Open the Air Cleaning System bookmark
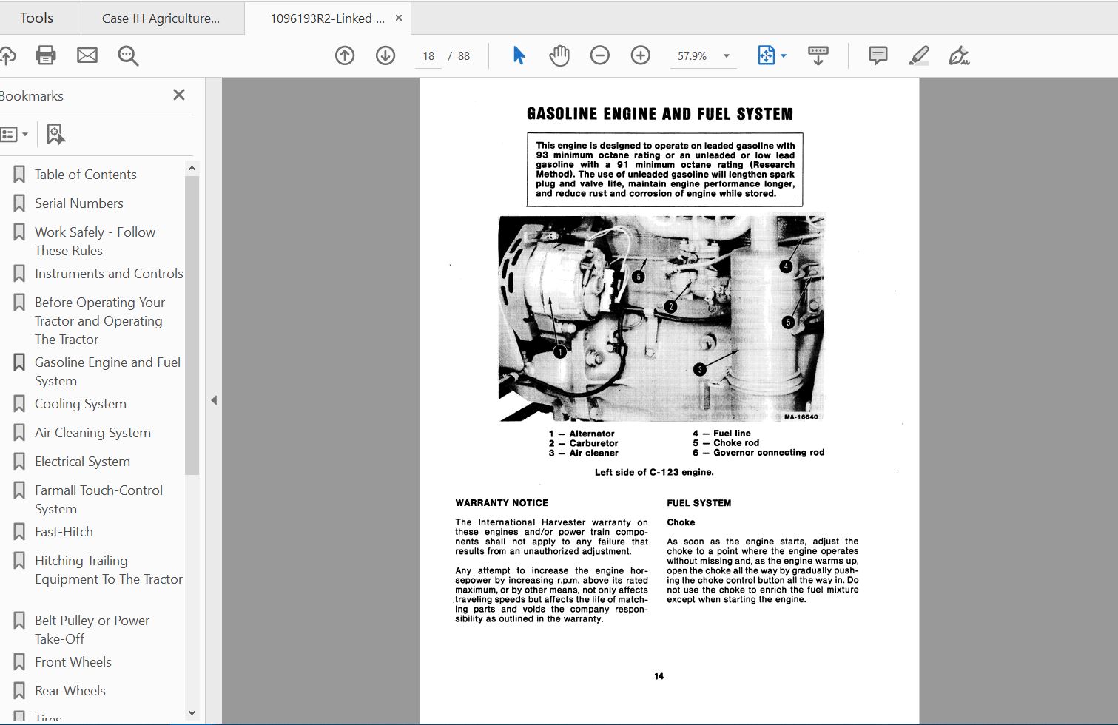This screenshot has height=725, width=1118. pyautogui.click(x=92, y=433)
